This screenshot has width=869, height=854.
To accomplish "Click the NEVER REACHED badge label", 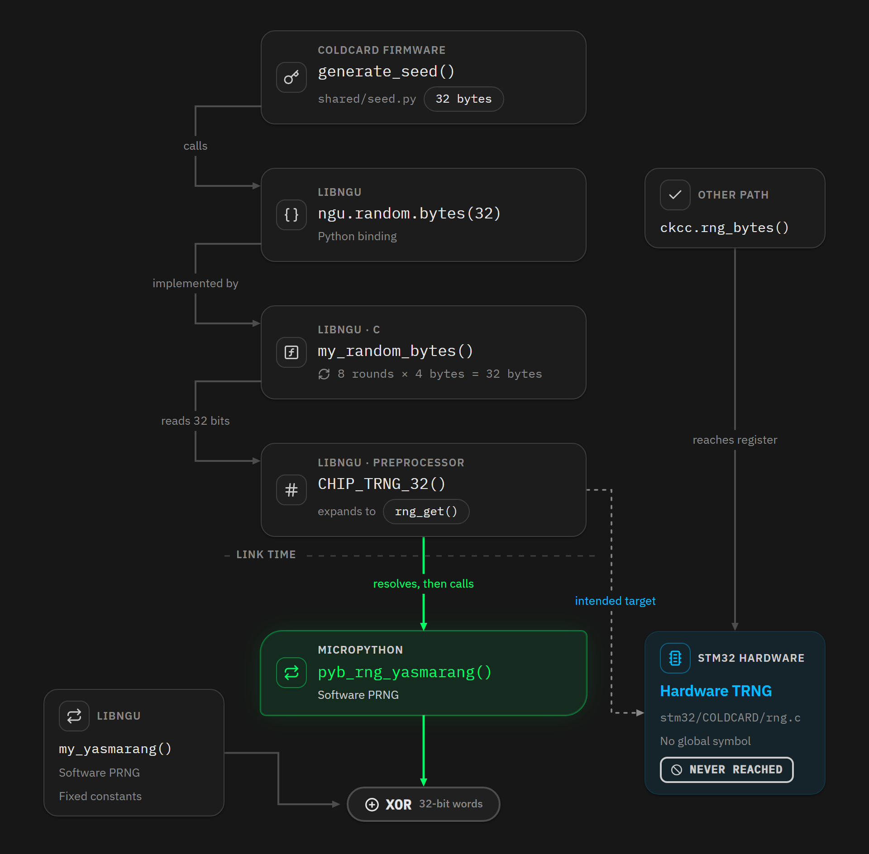I will pyautogui.click(x=736, y=770).
